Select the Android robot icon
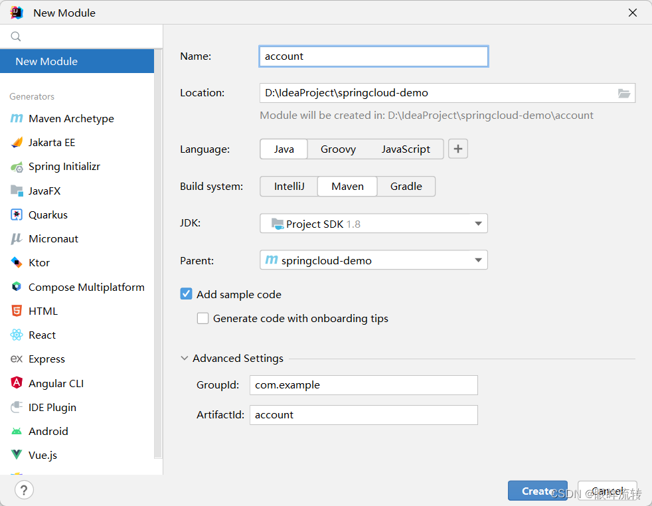This screenshot has width=652, height=506. (x=16, y=432)
